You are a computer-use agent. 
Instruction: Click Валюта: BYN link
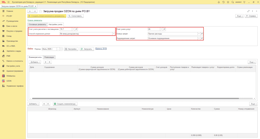(101, 49)
